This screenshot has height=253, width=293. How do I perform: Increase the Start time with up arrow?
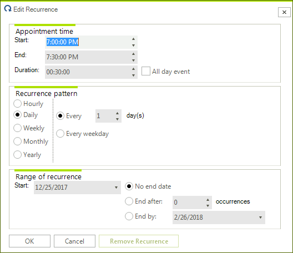pos(133,39)
